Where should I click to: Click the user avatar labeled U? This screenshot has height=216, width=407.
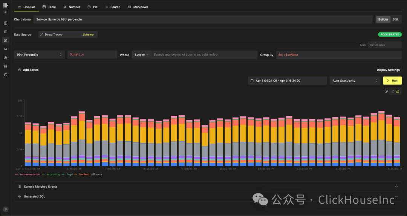coord(5,209)
